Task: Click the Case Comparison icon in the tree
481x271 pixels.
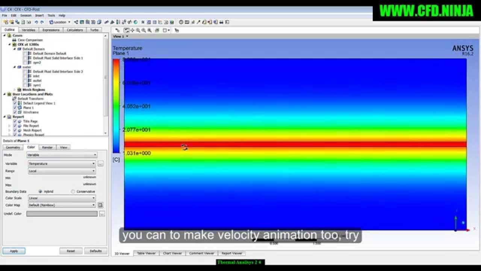Action: tap(14, 40)
